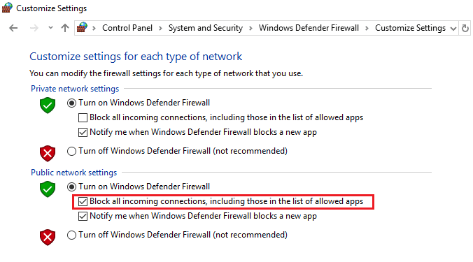This screenshot has width=473, height=262.
Task: Click the green shield icon under public network
Action: (x=48, y=189)
